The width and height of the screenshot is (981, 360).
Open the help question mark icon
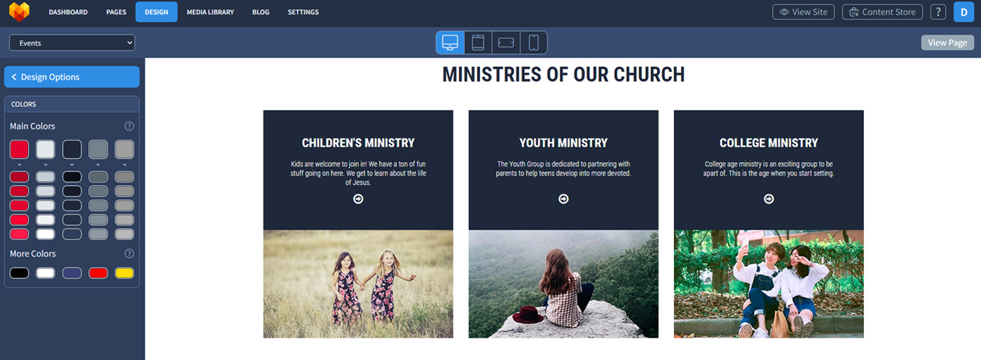point(939,12)
